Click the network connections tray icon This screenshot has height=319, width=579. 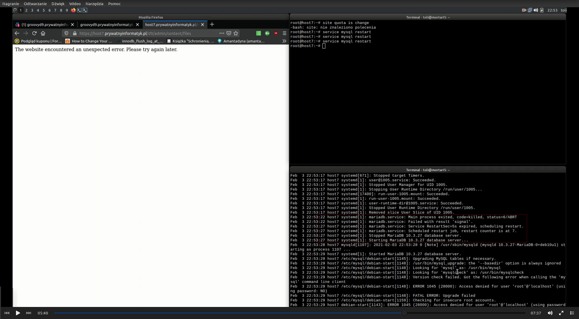pyautogui.click(x=530, y=10)
